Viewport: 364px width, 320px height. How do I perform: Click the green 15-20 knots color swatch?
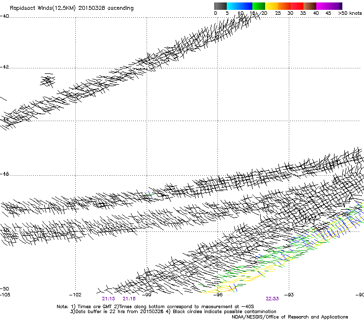click(x=259, y=6)
